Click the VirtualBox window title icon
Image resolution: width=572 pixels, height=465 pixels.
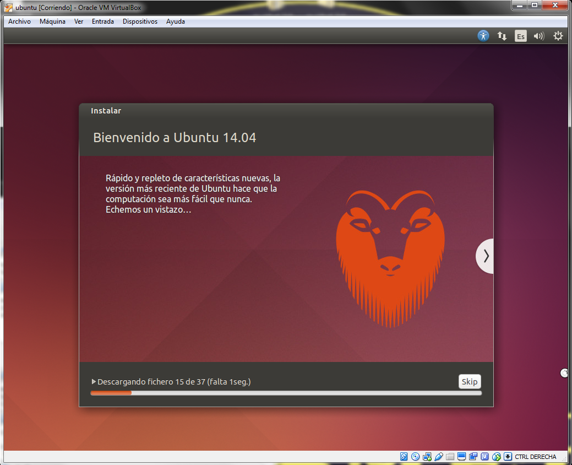coord(8,7)
